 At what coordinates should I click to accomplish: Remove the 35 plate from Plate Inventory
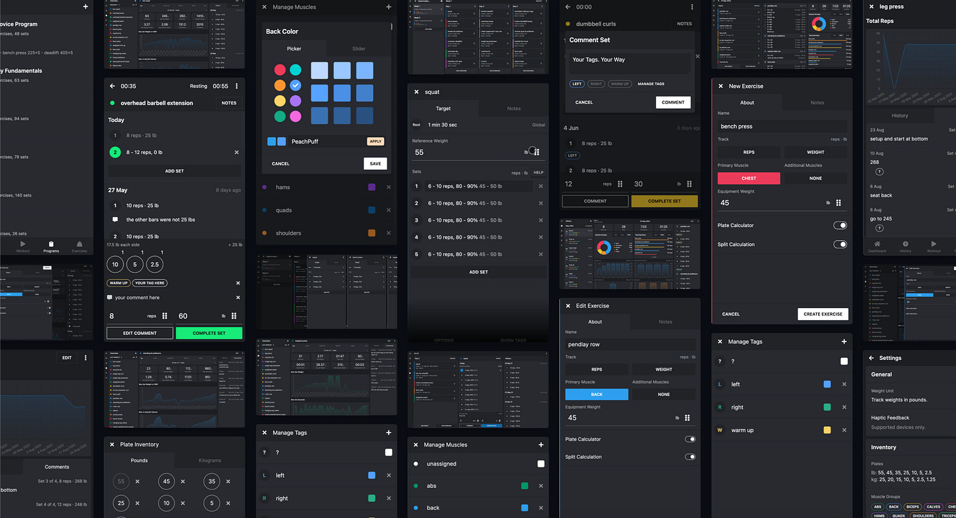[228, 481]
